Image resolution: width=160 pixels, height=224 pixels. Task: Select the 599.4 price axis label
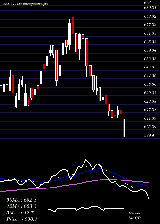149,135
